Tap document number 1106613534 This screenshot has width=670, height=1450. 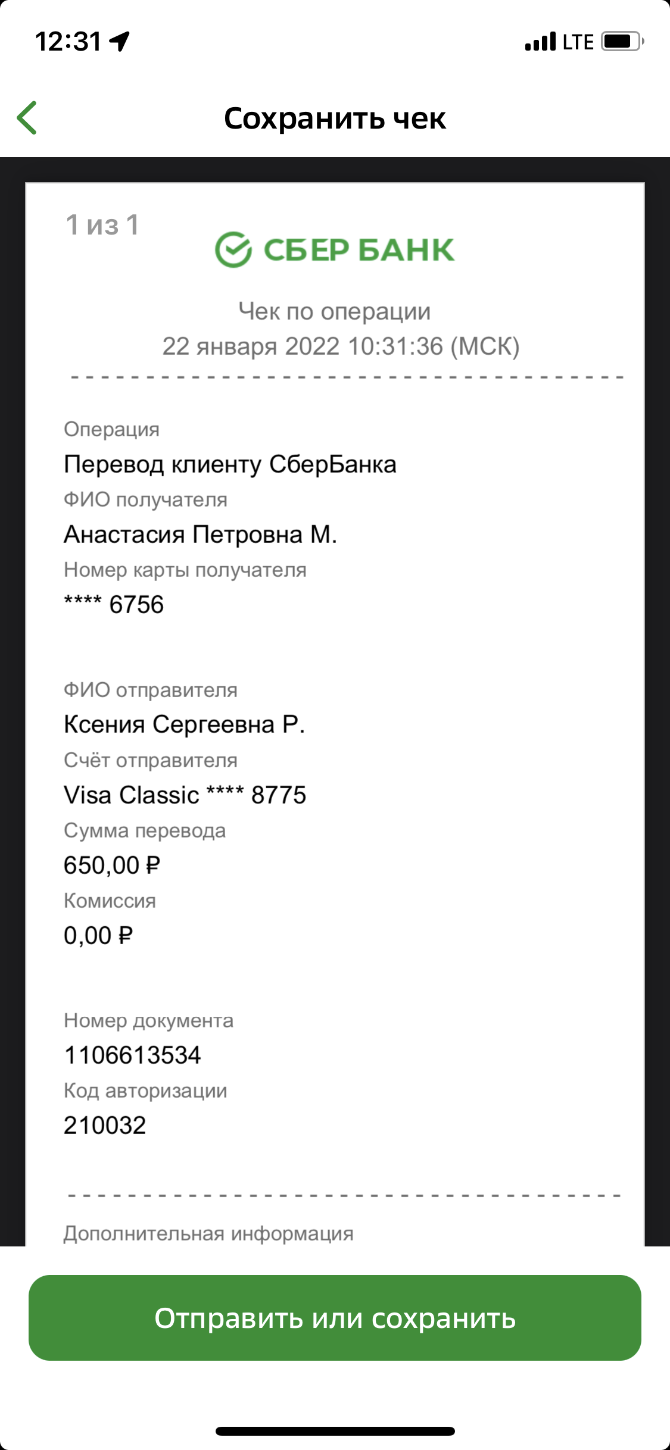coord(132,1055)
